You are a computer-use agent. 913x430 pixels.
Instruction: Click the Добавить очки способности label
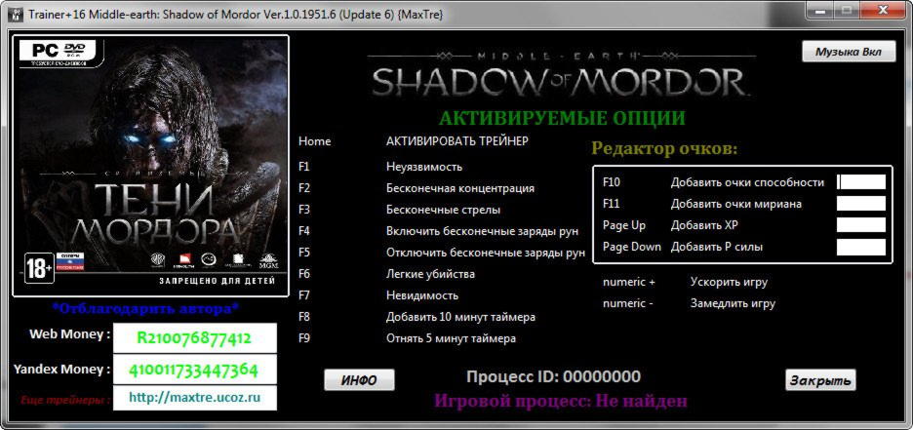tap(747, 182)
